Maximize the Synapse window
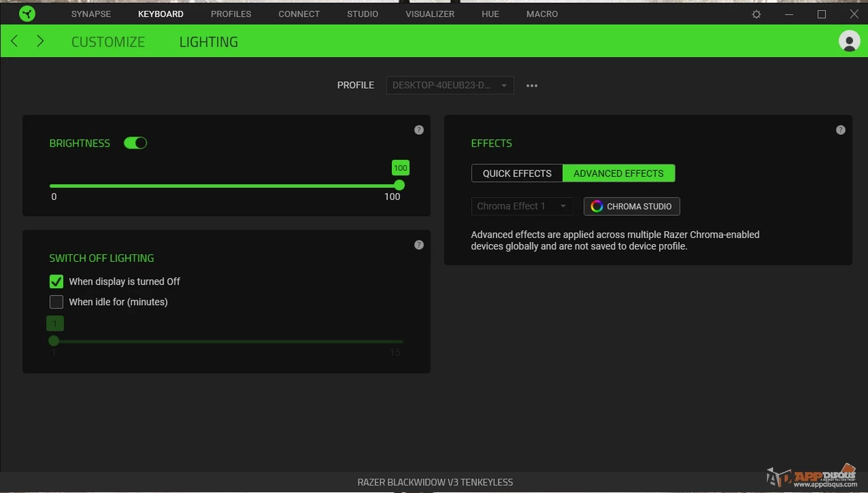868x493 pixels. click(x=822, y=14)
